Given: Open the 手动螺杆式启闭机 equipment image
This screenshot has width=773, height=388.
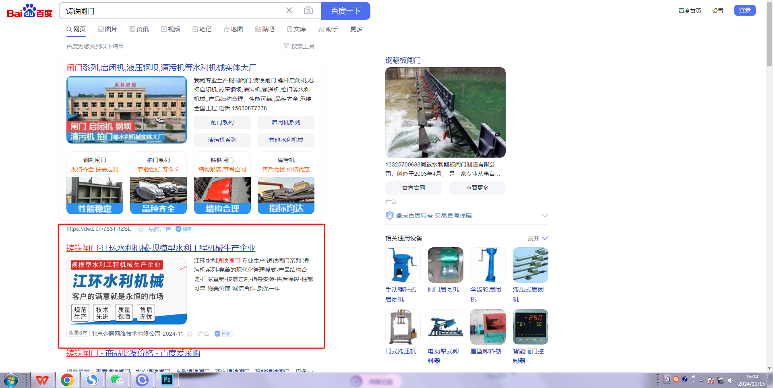Looking at the screenshot, I should point(403,265).
